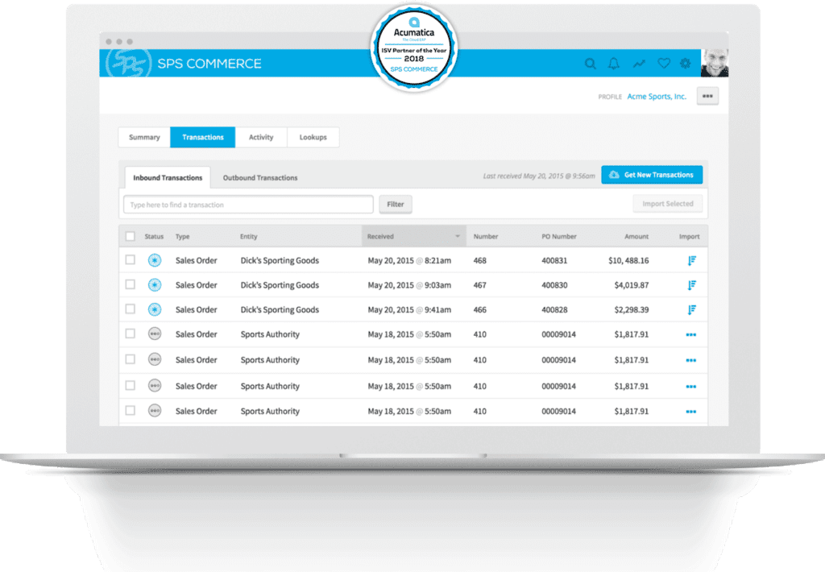Click the Acumatica ISV Partner badge

[x=414, y=48]
